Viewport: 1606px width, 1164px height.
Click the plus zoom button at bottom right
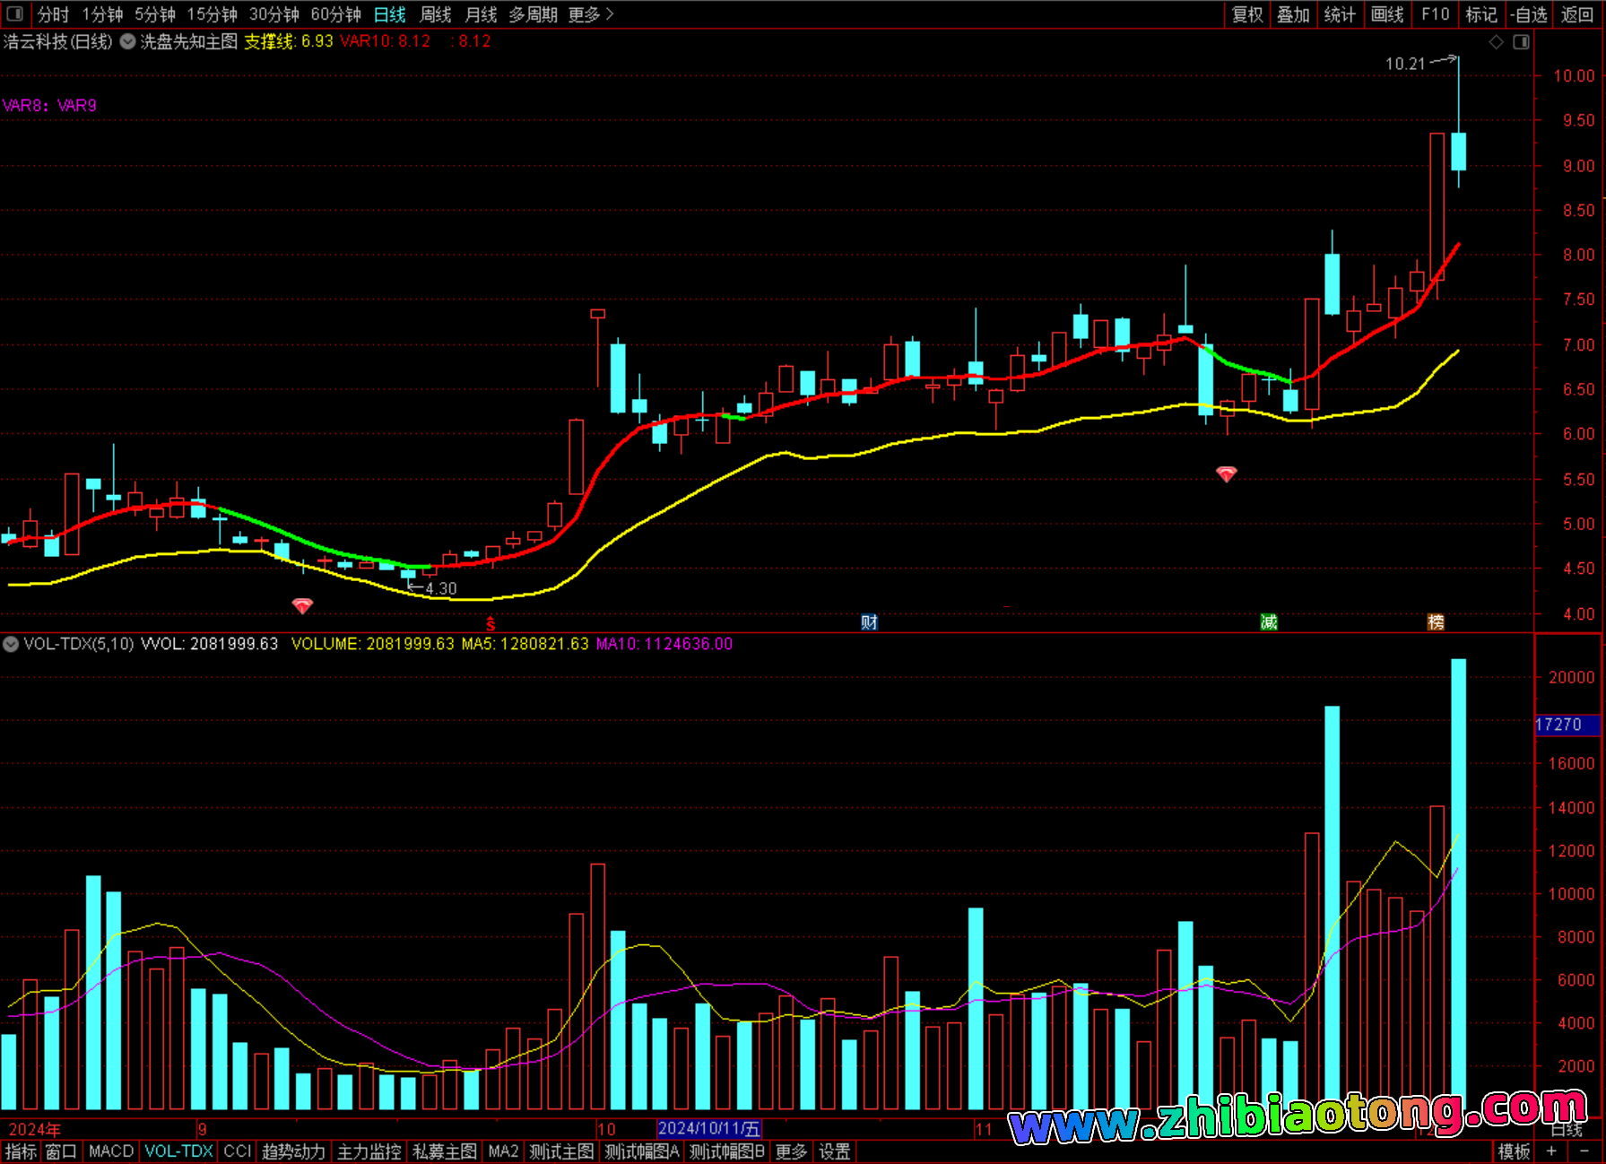click(1551, 1151)
